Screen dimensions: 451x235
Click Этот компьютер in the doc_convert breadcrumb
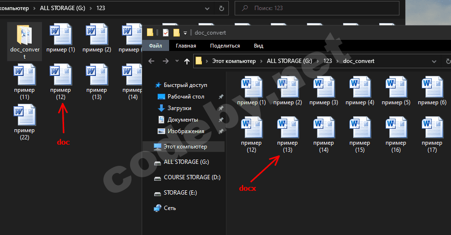(234, 61)
